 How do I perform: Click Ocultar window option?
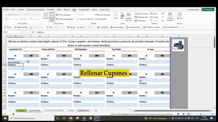point(154,17)
